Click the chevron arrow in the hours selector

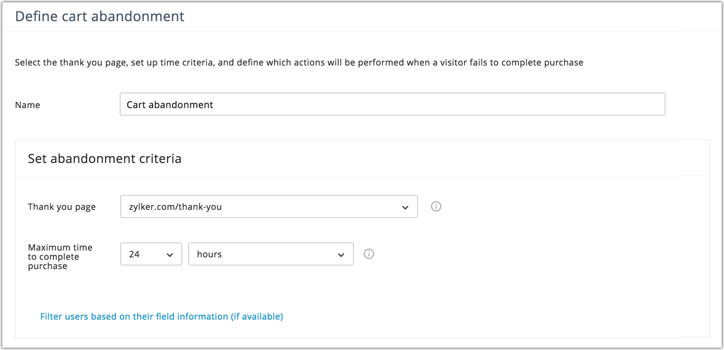click(x=341, y=255)
